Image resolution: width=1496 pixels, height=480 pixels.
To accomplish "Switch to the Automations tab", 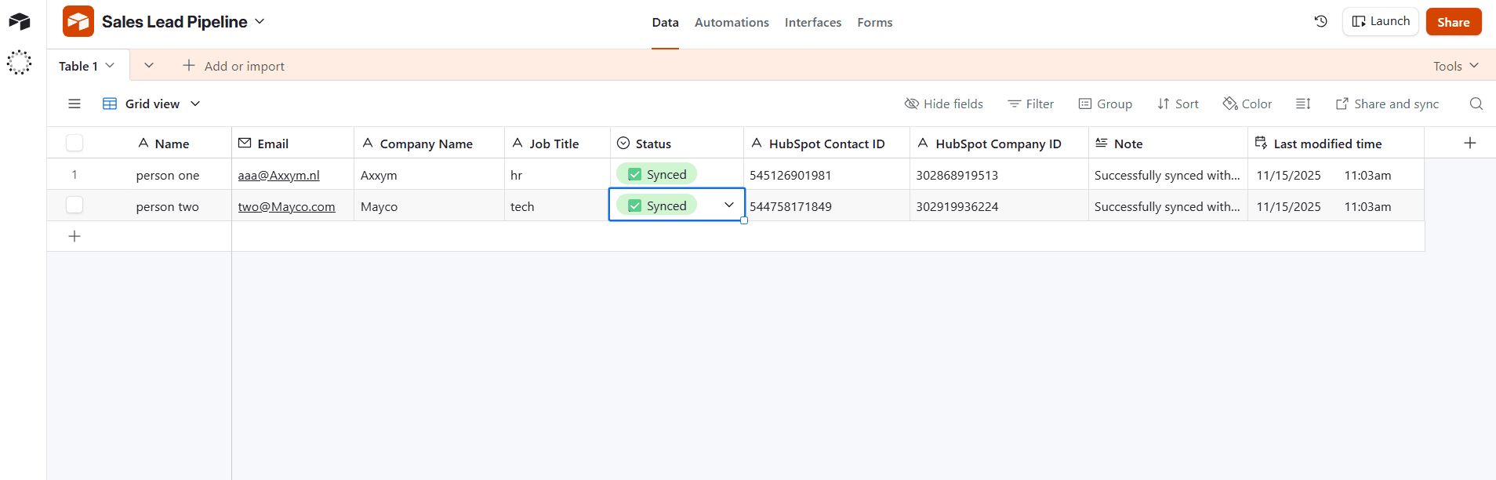I will [x=732, y=23].
